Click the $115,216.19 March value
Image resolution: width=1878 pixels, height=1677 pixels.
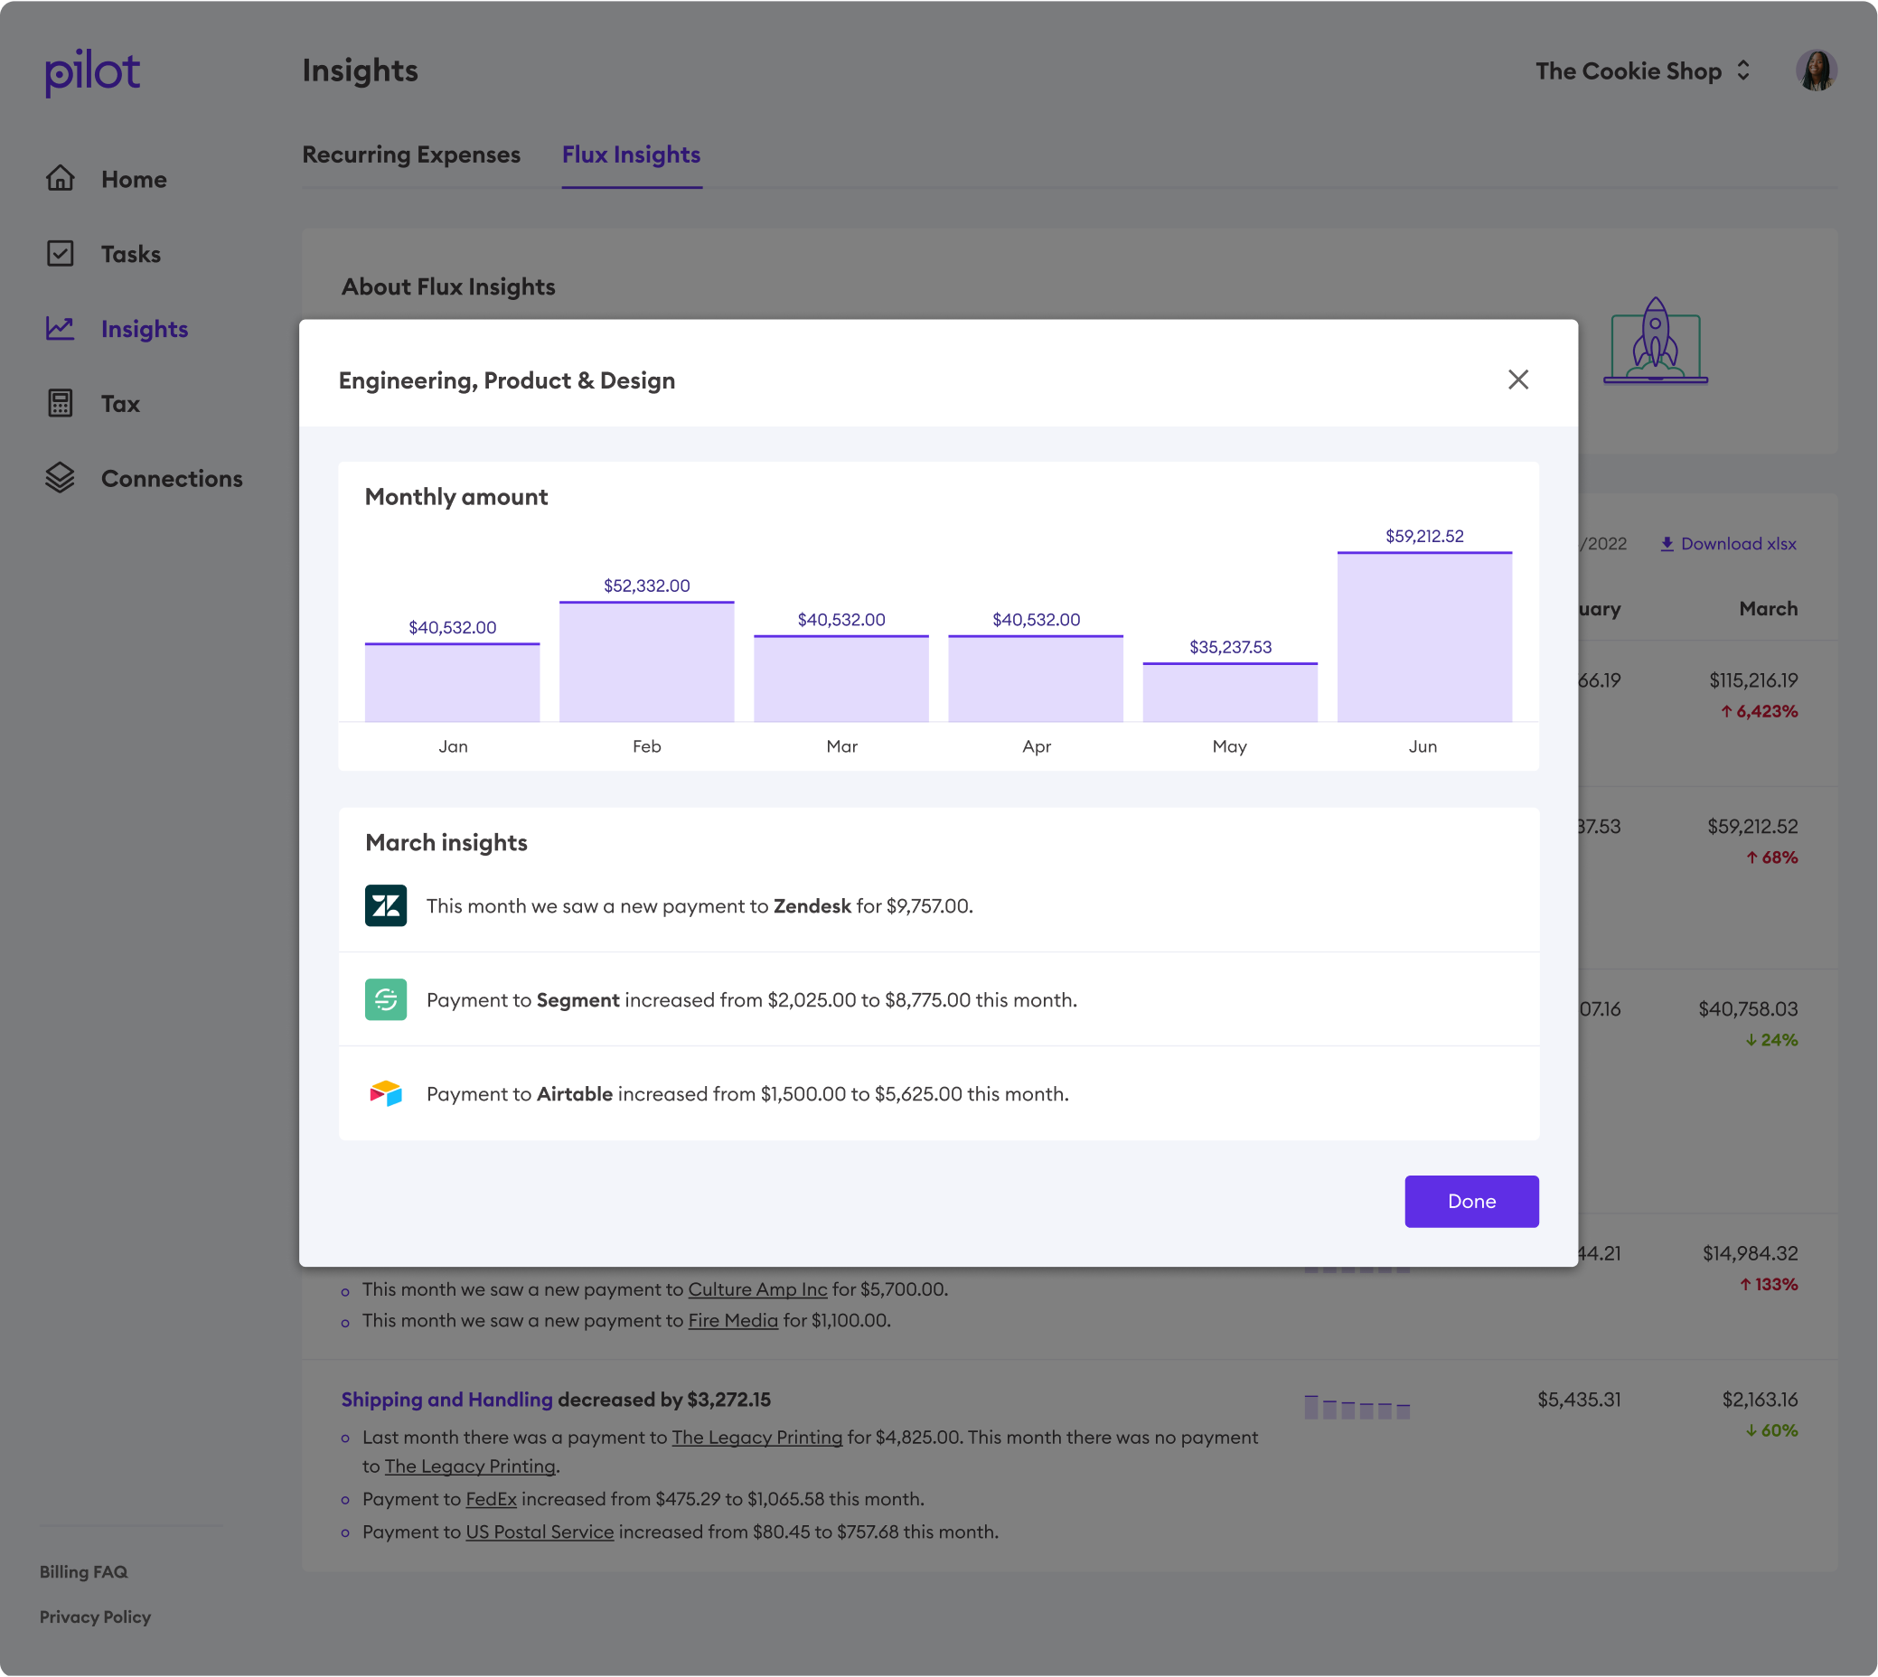[1752, 681]
